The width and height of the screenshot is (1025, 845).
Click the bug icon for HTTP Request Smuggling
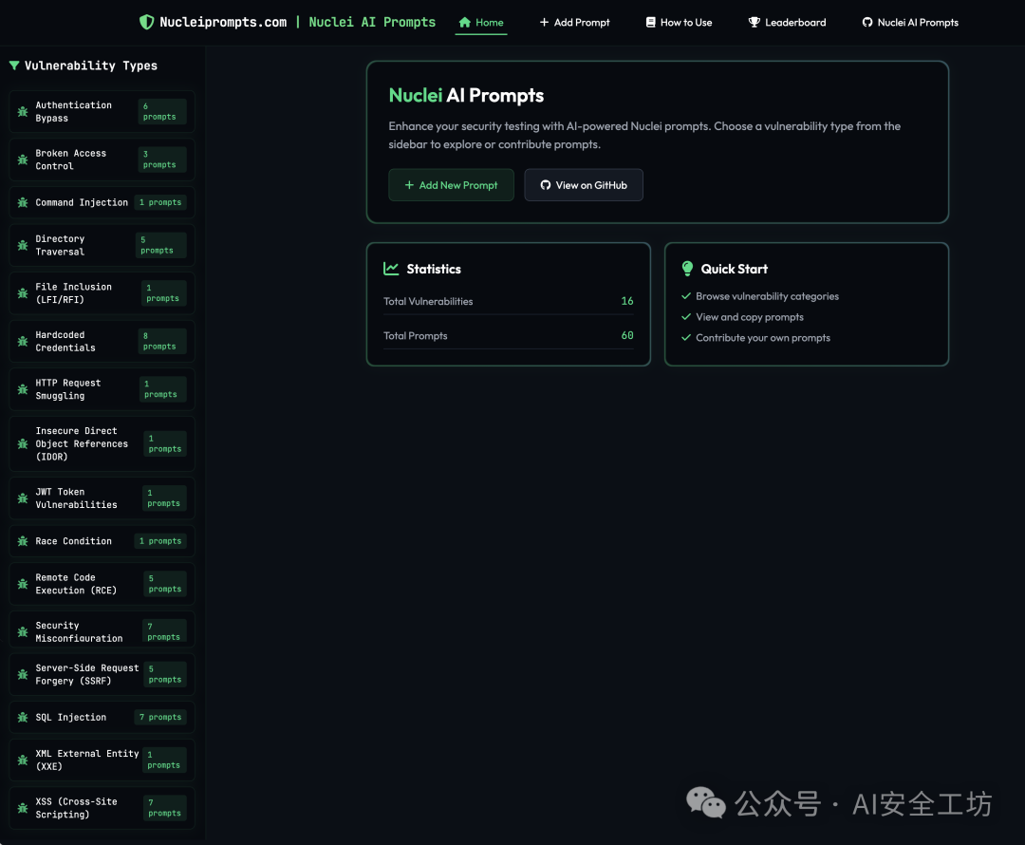[x=23, y=389]
